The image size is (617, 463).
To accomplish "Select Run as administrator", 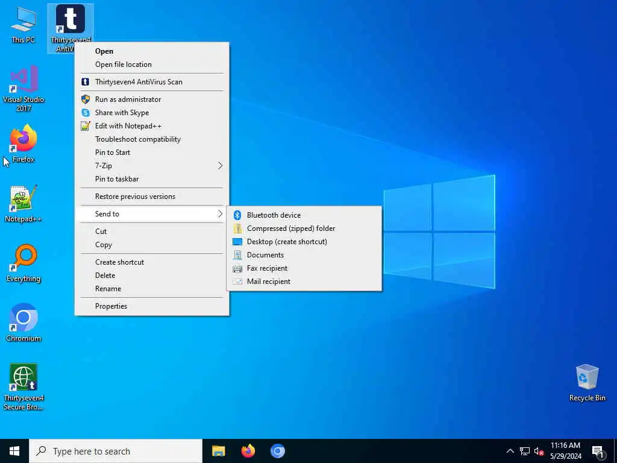I will pos(152,99).
